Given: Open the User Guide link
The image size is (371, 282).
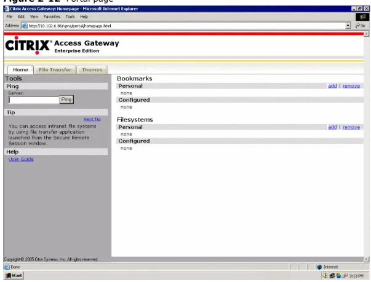Looking at the screenshot, I should click(21, 159).
